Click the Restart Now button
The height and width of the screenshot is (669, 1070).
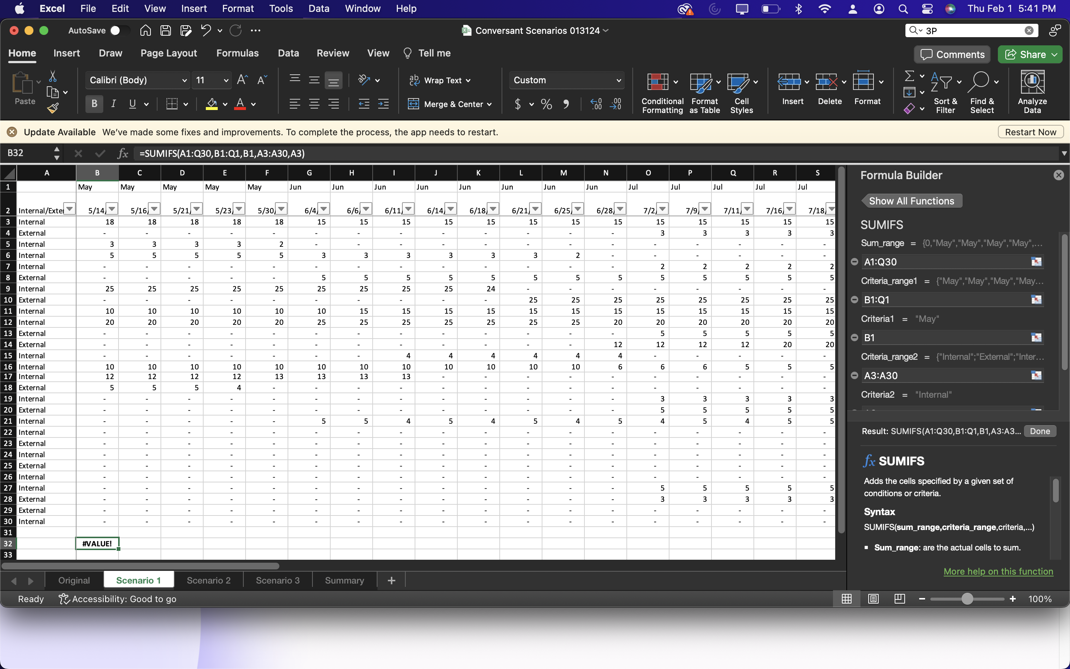[1030, 132]
